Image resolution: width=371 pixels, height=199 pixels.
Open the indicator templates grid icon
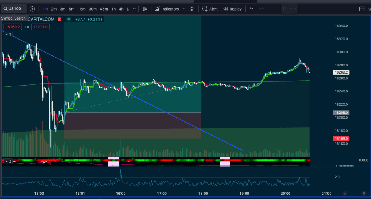192,9
